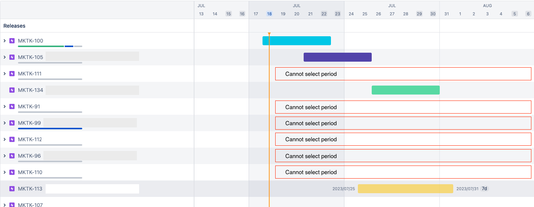
Task: Open issue MKTK-91
Action: 29,106
